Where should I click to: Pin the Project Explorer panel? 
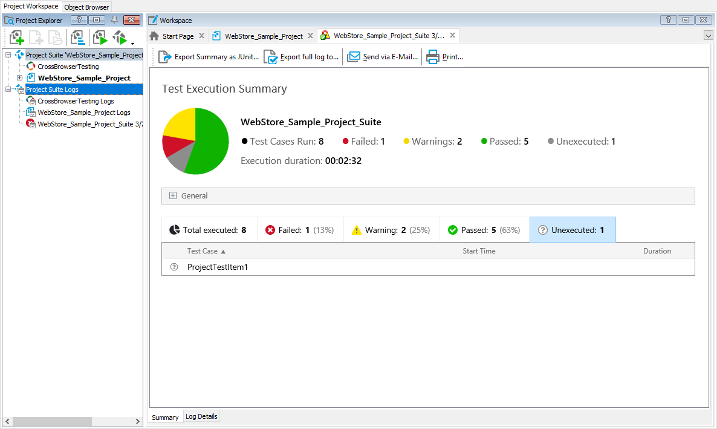pyautogui.click(x=114, y=20)
